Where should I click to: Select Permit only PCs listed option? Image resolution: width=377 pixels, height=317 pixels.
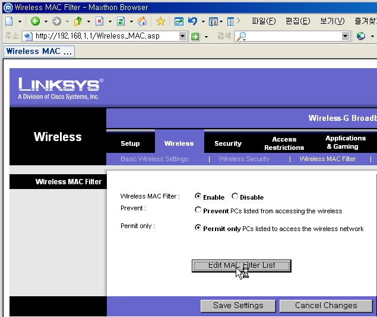click(198, 228)
